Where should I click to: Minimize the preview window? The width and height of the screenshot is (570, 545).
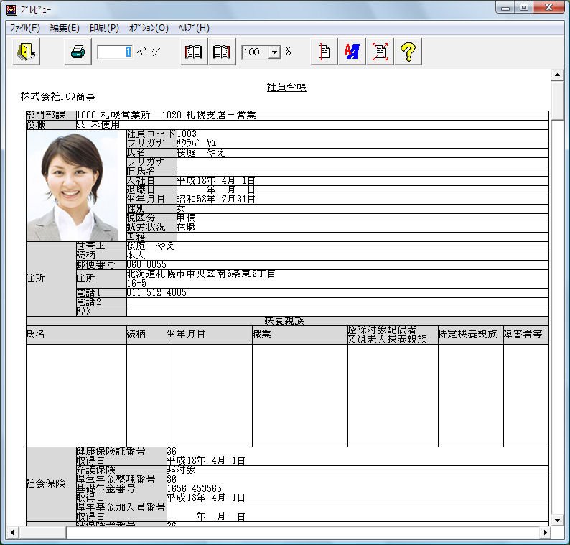(x=505, y=8)
